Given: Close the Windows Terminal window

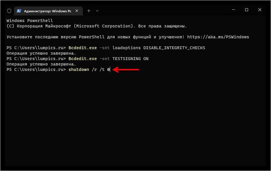Looking at the screenshot, I should [x=260, y=10].
